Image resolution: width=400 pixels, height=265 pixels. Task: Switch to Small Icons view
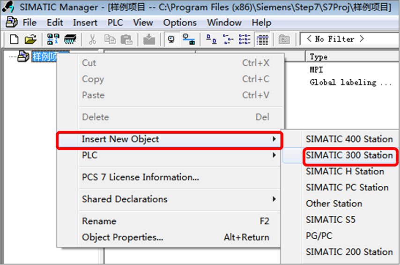(x=228, y=39)
